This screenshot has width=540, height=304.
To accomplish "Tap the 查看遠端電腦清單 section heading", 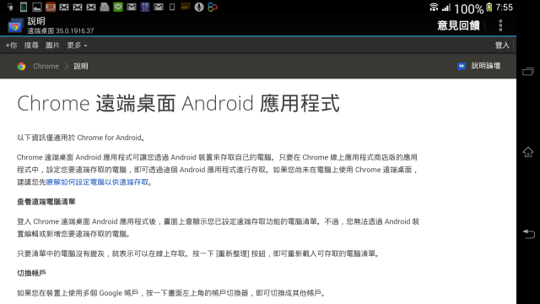I will pos(46,202).
